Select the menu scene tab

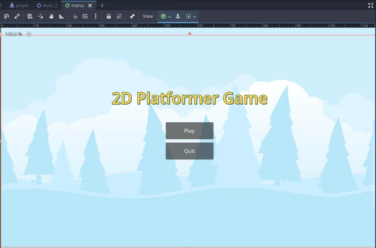(x=75, y=5)
